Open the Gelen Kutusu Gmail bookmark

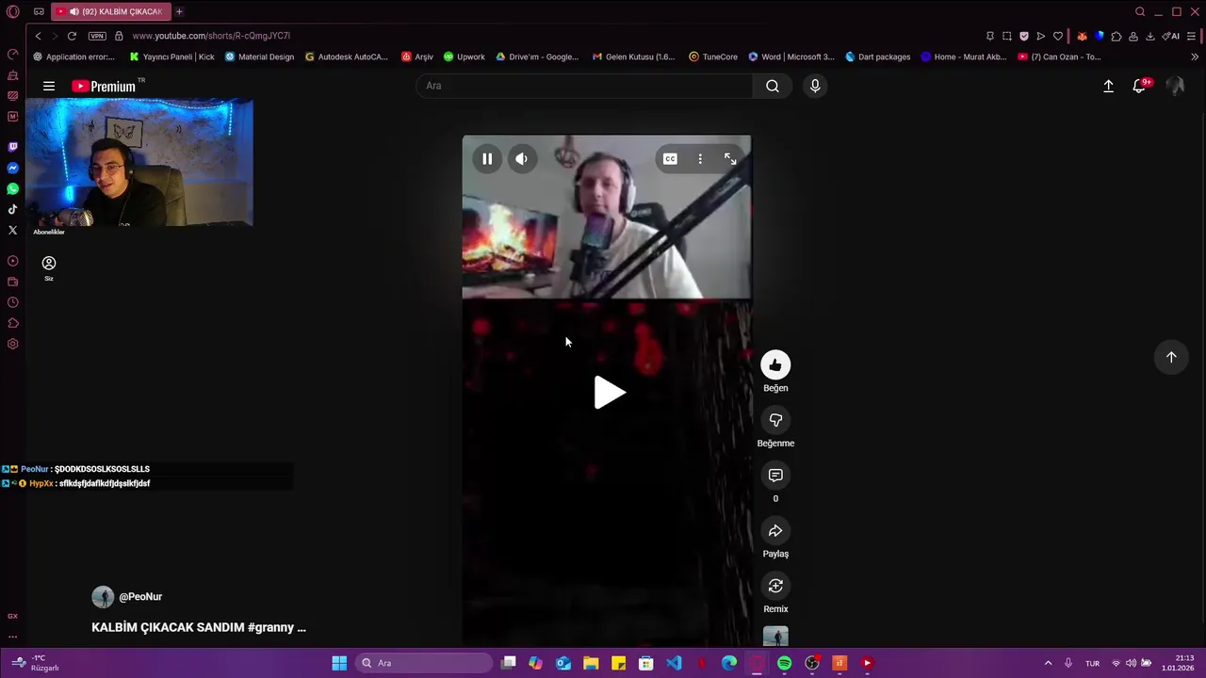pos(633,56)
